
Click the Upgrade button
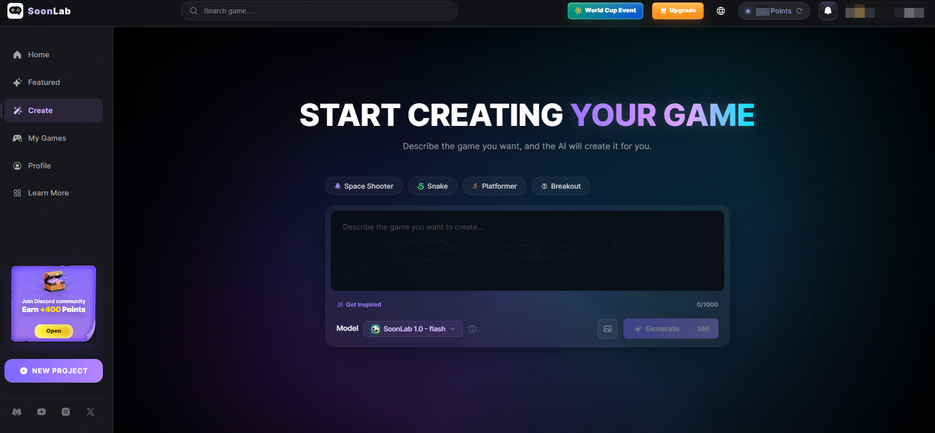point(678,11)
